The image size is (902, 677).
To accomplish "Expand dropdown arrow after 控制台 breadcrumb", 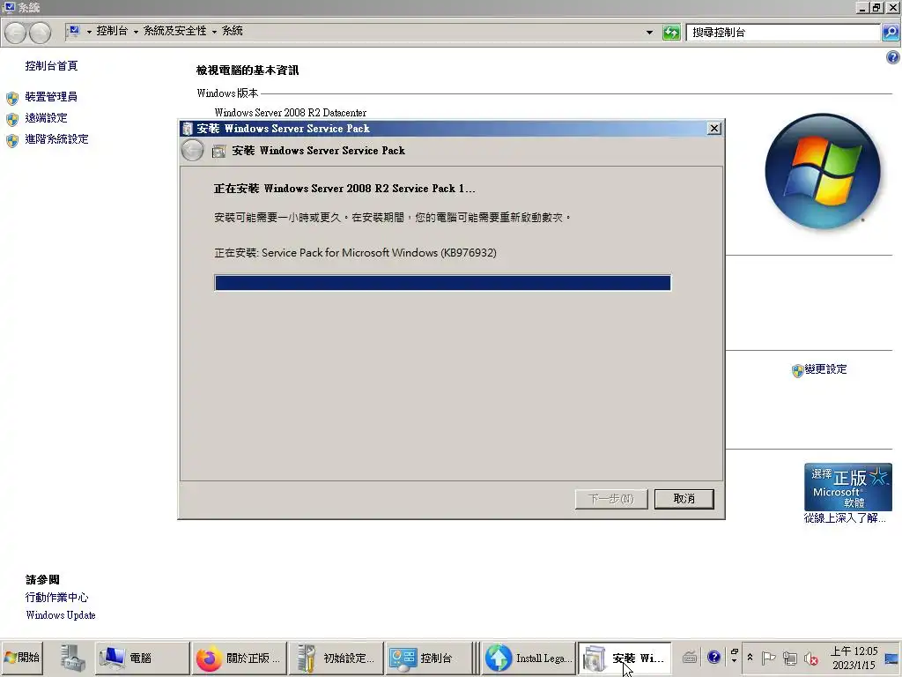I will tap(136, 32).
